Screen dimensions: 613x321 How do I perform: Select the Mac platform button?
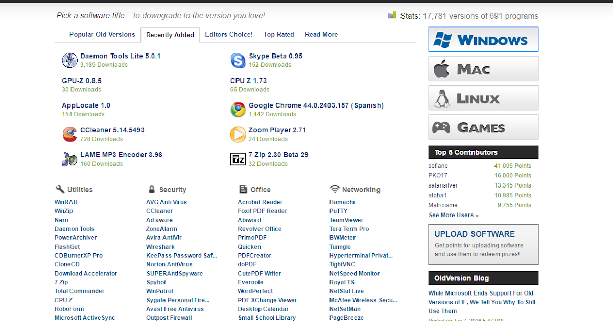pyautogui.click(x=483, y=68)
